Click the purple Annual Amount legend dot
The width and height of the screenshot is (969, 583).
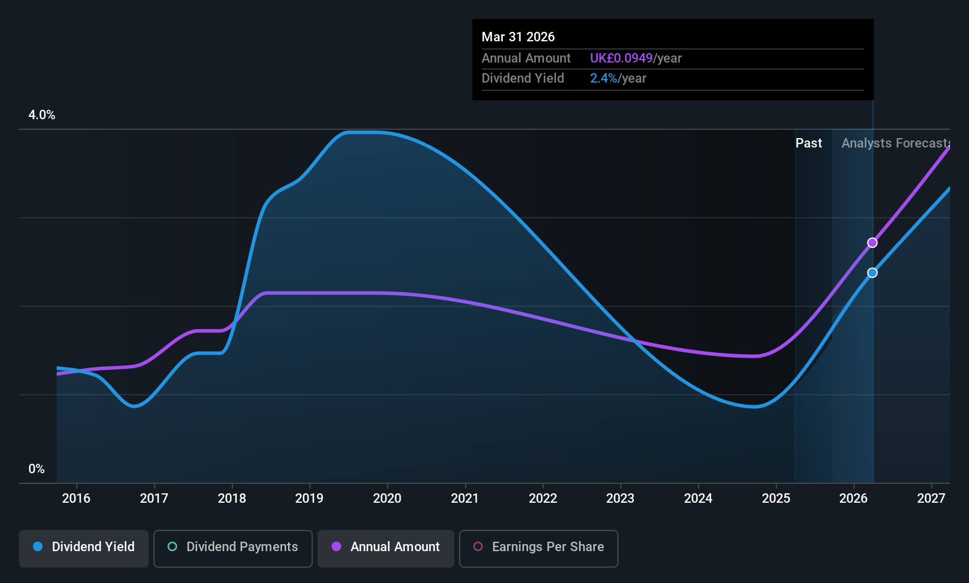click(x=336, y=546)
